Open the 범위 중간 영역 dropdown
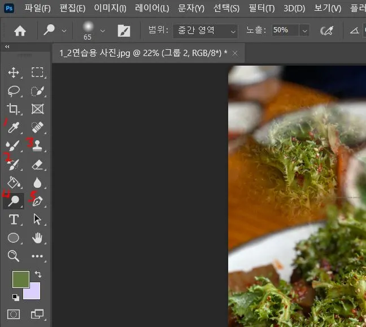366x327 pixels. (x=205, y=31)
